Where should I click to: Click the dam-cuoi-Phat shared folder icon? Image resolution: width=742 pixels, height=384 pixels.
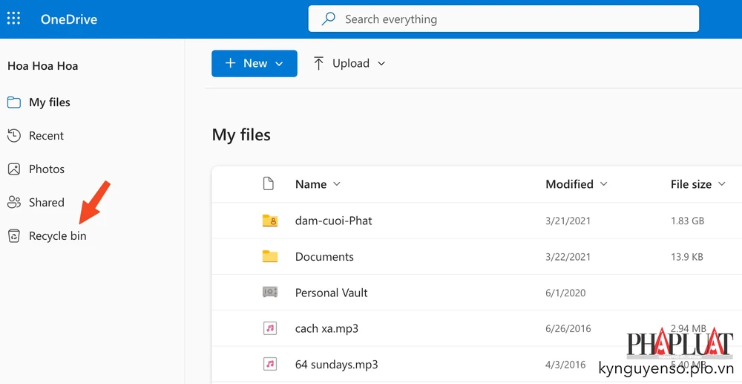coord(270,220)
